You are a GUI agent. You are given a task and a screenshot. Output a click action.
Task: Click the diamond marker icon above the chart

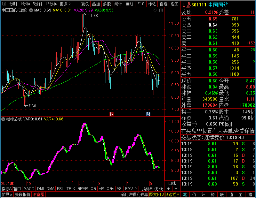coord(156,11)
